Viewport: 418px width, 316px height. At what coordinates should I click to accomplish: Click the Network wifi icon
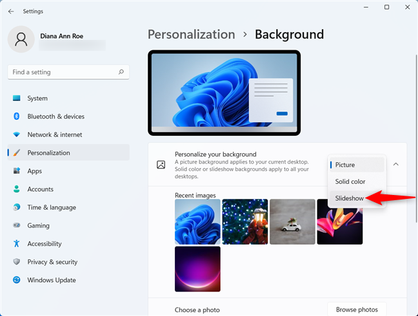[17, 135]
